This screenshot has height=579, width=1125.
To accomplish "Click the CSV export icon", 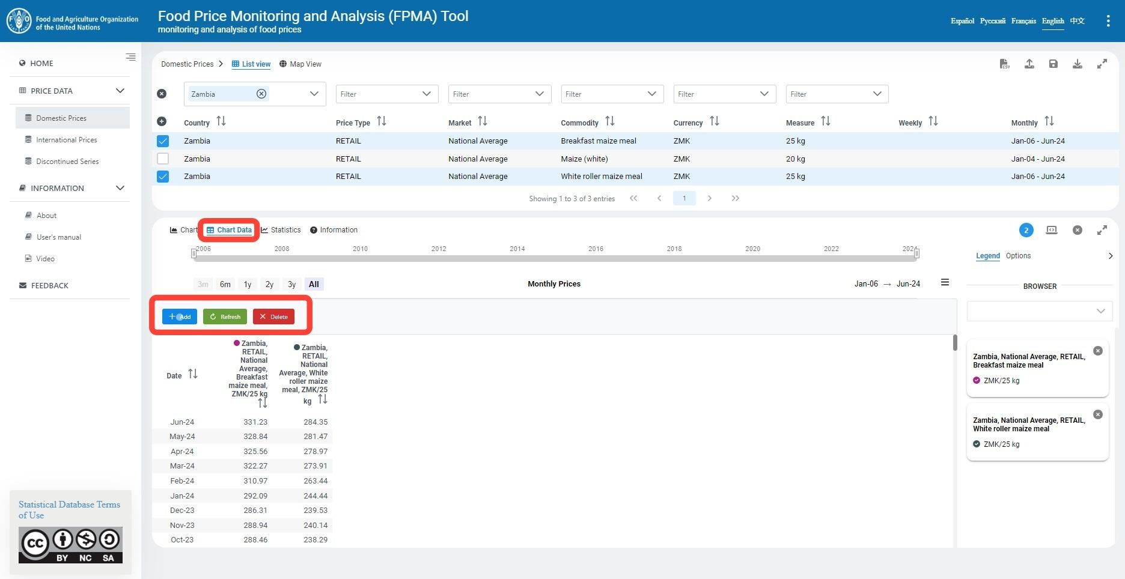I will 1005,64.
